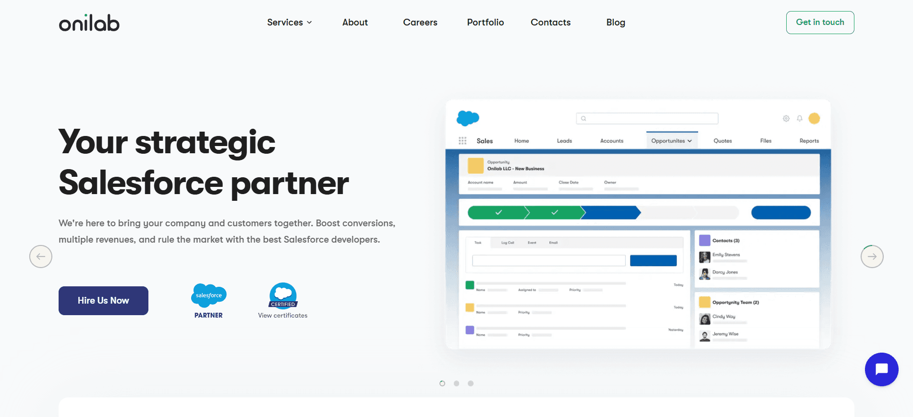The image size is (913, 417).
Task: Click the Salesforce Certified badge icon
Action: pyautogui.click(x=283, y=295)
